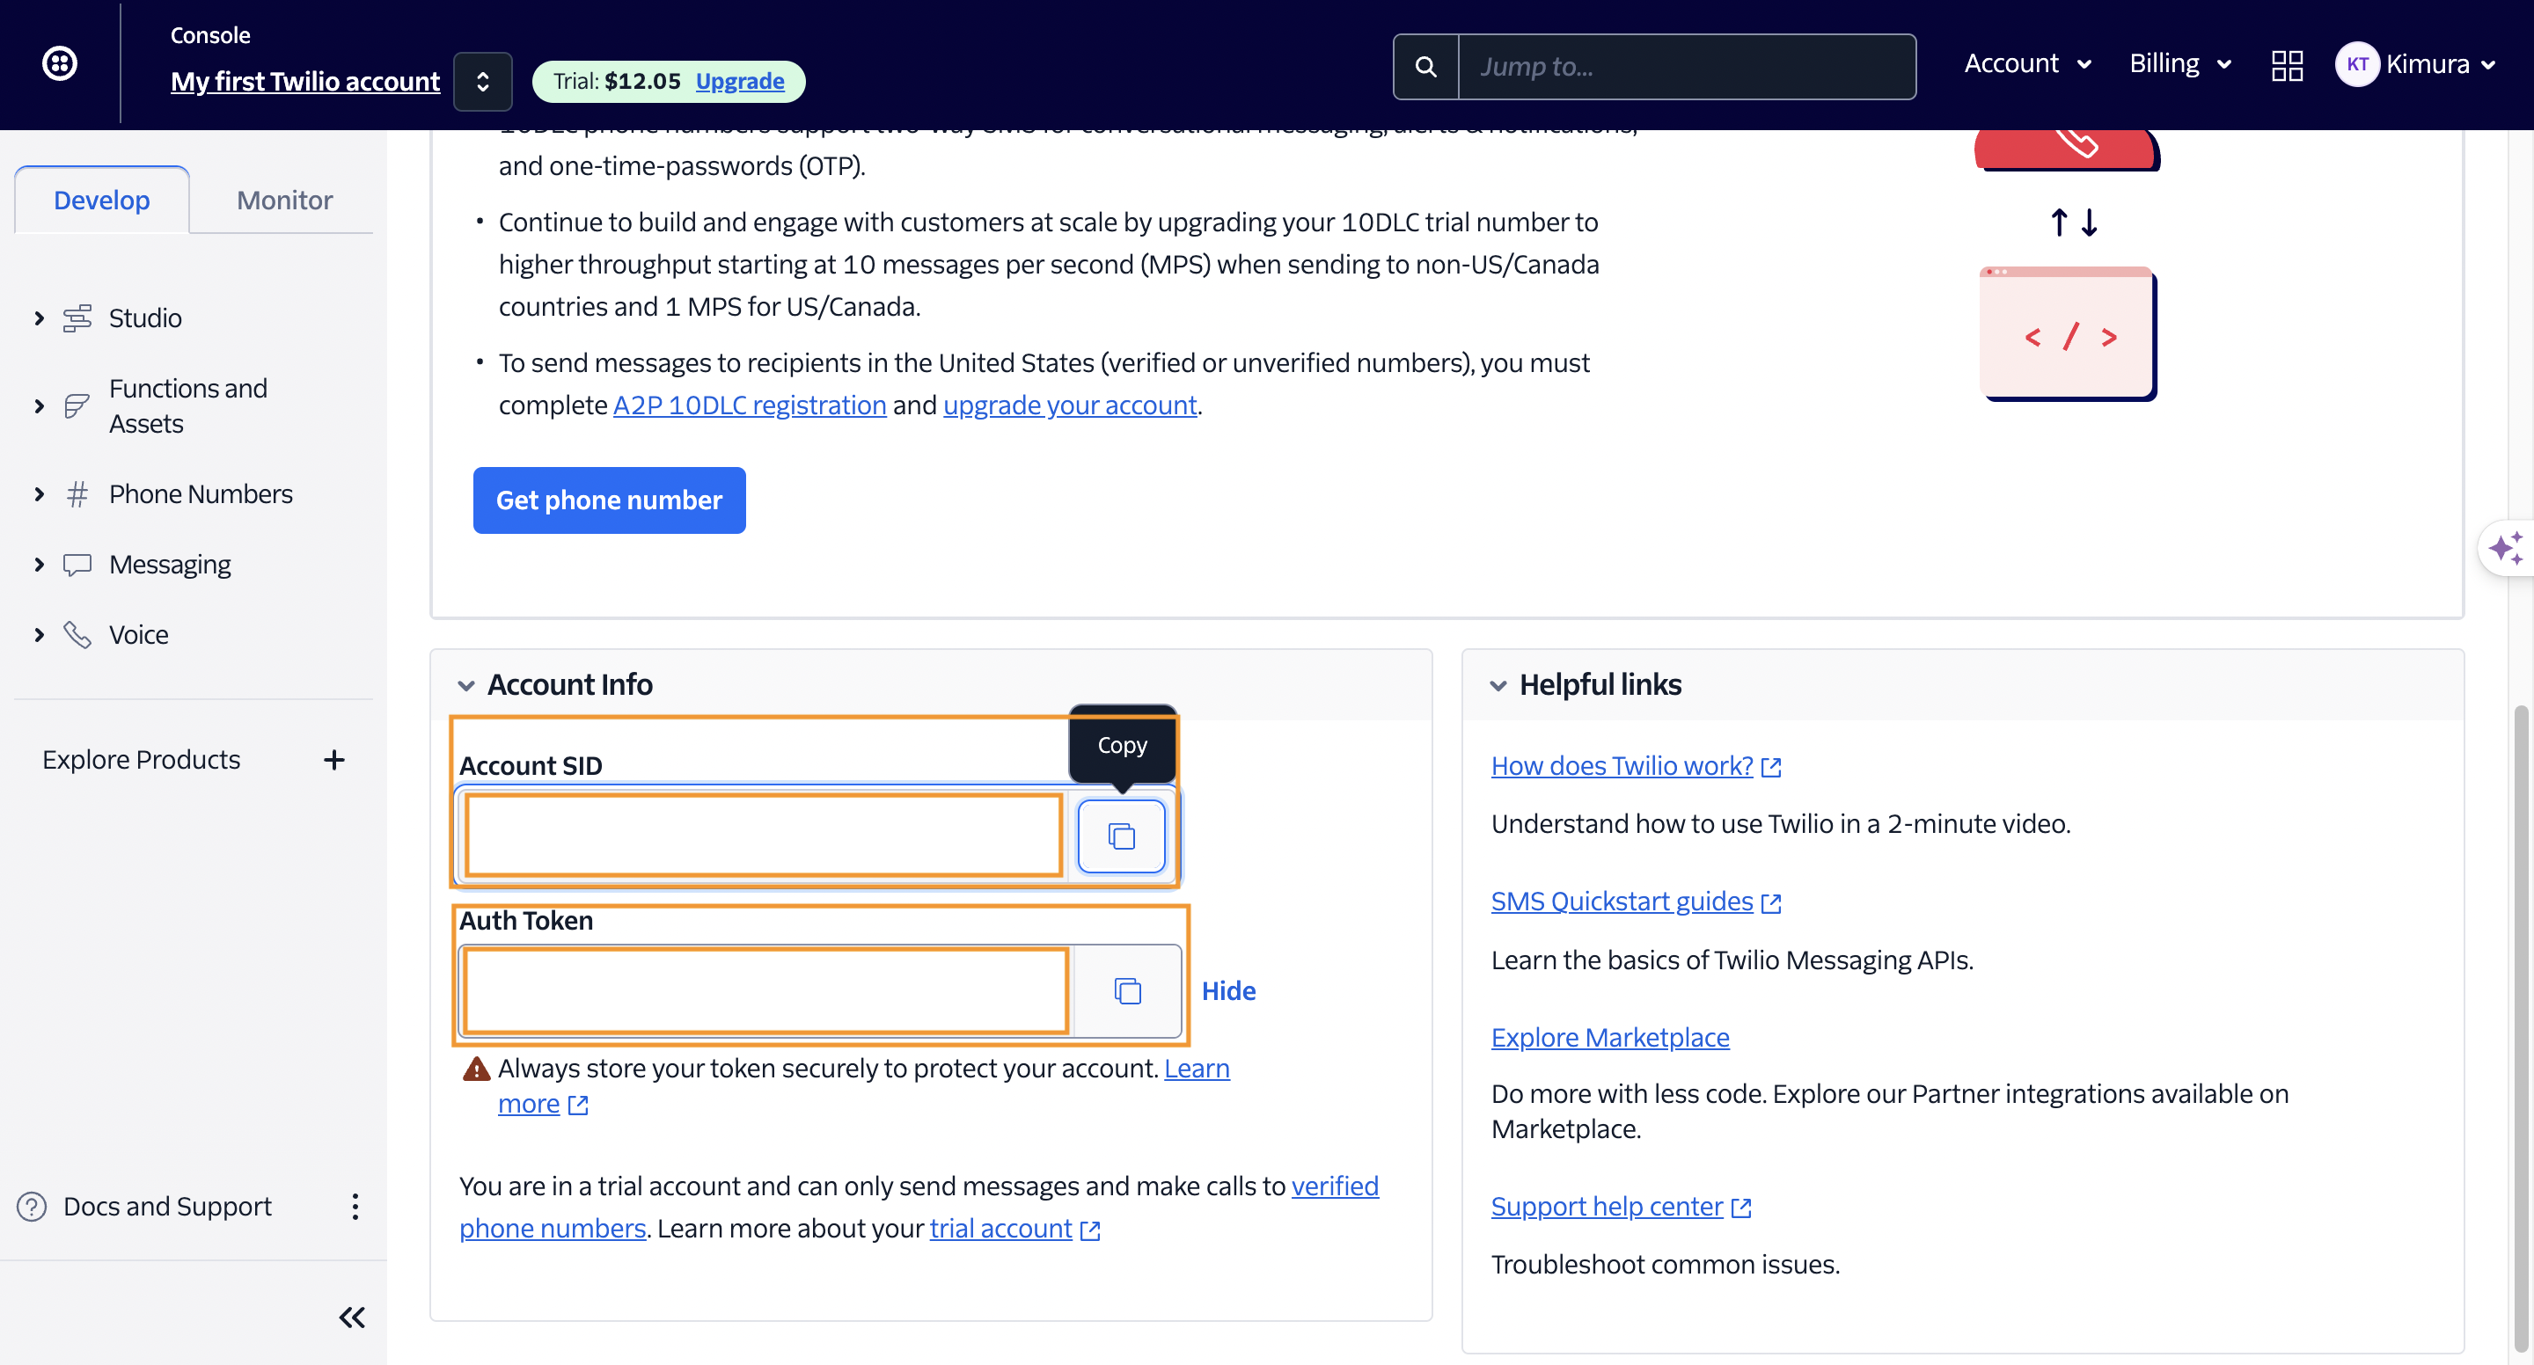Screen dimensions: 2534x1365
Task: Expand the Phone Numbers chevron
Action: click(40, 493)
